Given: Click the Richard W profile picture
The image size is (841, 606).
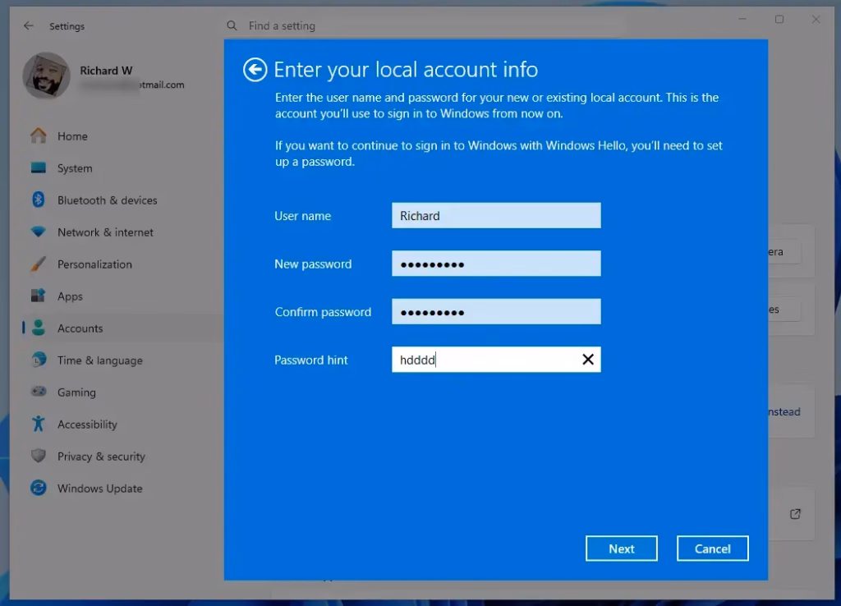Looking at the screenshot, I should click(47, 76).
